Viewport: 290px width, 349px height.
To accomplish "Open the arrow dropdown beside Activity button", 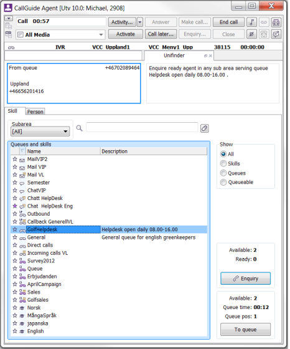I will click(140, 22).
